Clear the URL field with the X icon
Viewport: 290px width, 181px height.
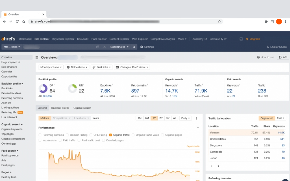(x=104, y=47)
